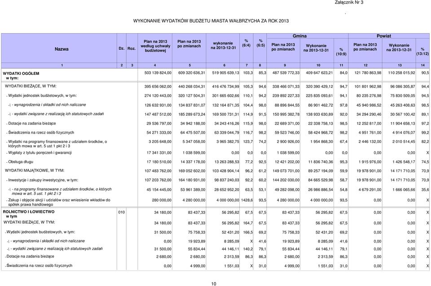Image resolution: width=431 pixels, height=286 pixels.
Task: Click the 'Wypłaty z tytułu poręczeń i gwarancji' row
Action: coord(39,152)
